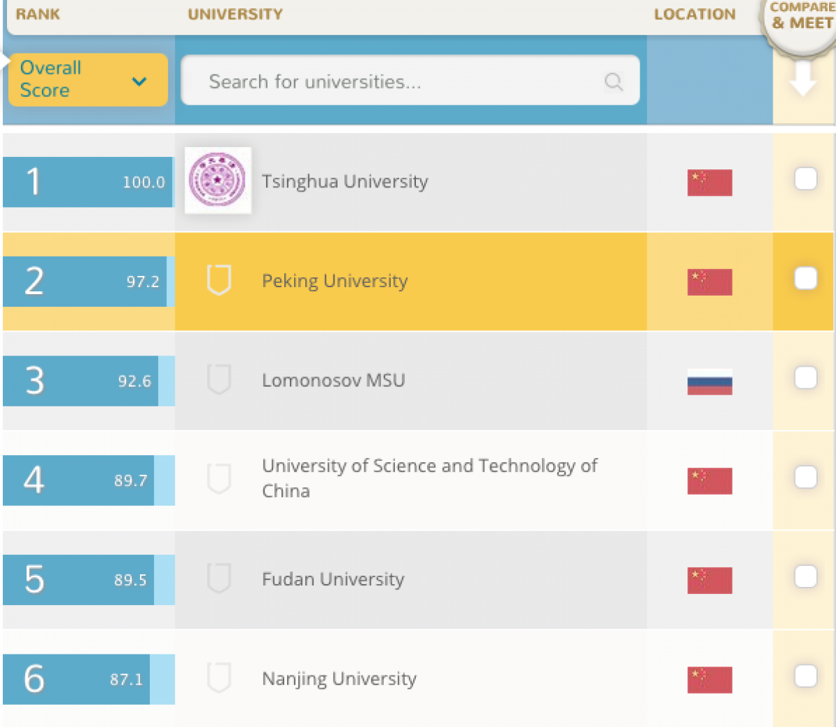Click the white down arrow under Compare & Meet
Image resolution: width=836 pixels, height=727 pixels.
click(x=803, y=79)
